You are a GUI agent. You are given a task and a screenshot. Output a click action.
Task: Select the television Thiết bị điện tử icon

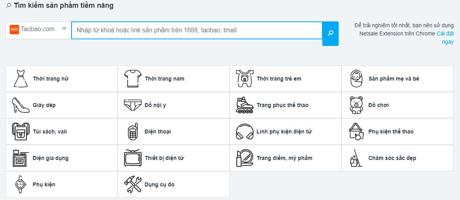133,158
